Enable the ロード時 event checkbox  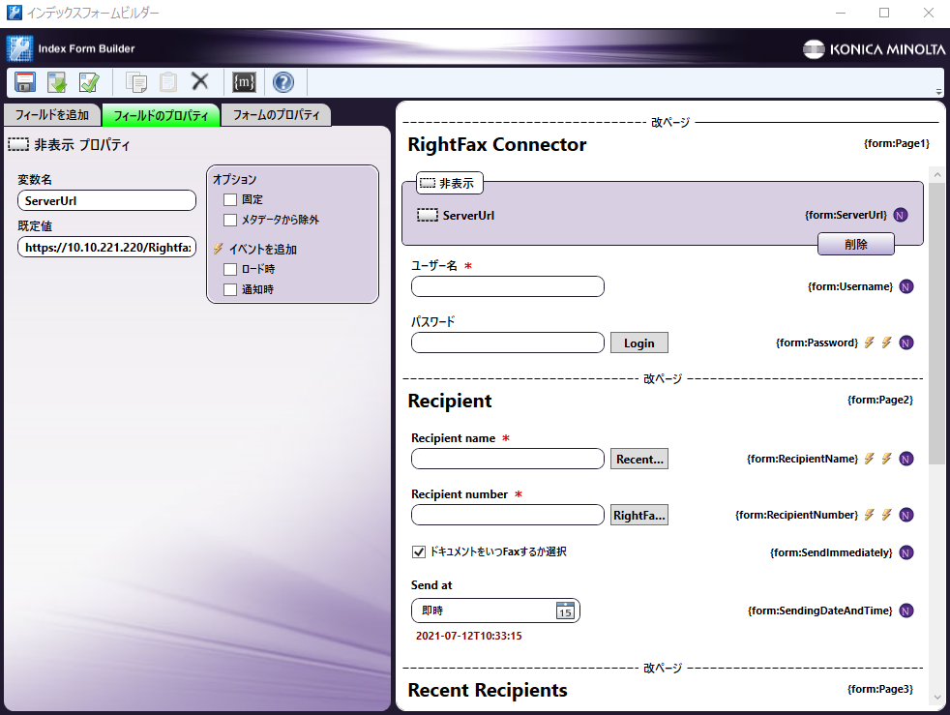pos(229,269)
